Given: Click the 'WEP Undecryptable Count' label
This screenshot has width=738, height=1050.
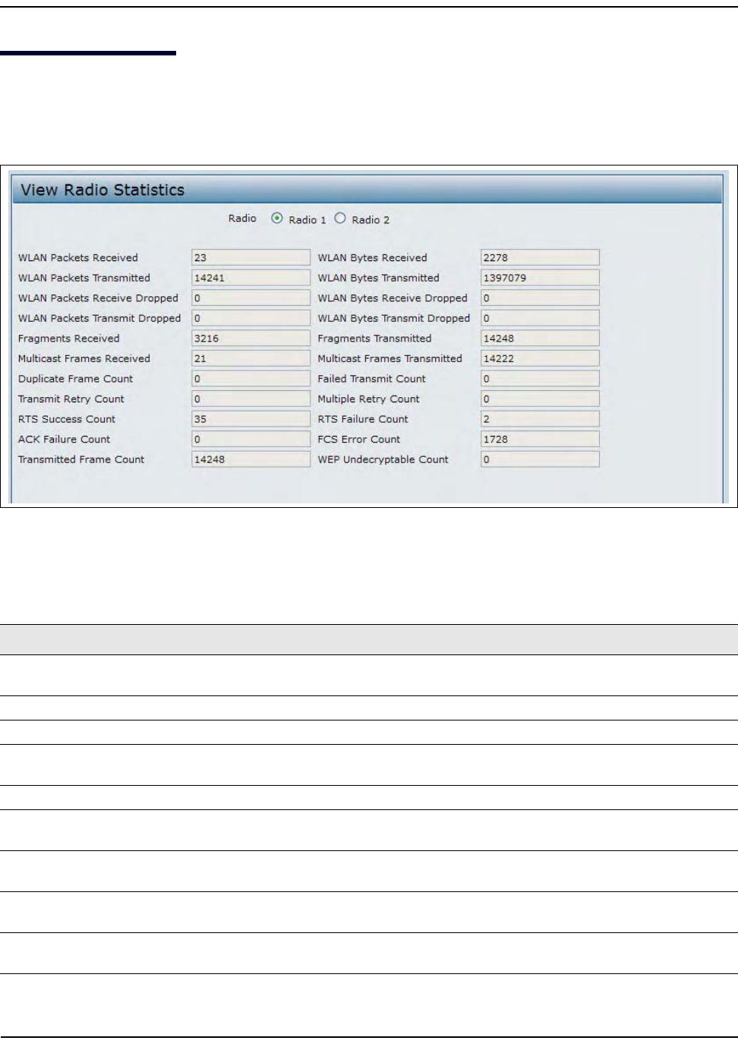Looking at the screenshot, I should [383, 459].
